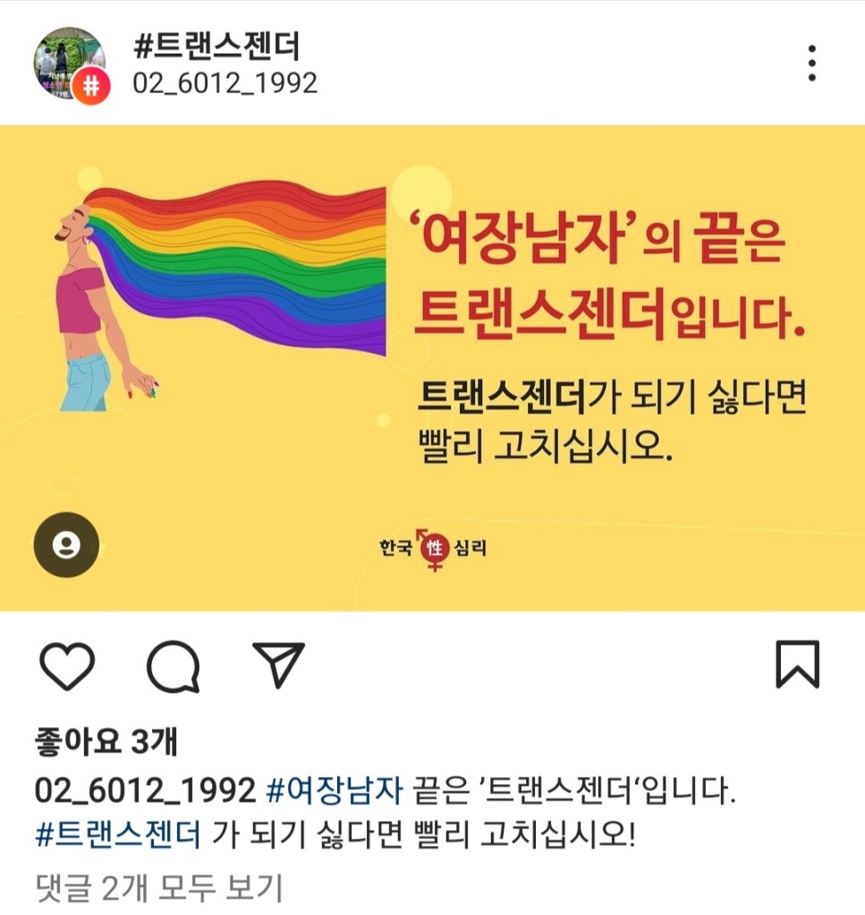Open the three-dot more options menu
Viewport: 865px width, 915px height.
click(811, 63)
